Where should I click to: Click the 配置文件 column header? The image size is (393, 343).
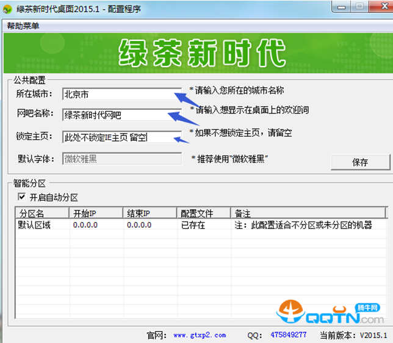204,214
